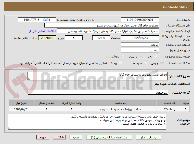Click the چاپ print button
The image size is (194, 144).
pyautogui.click(x=76, y=137)
